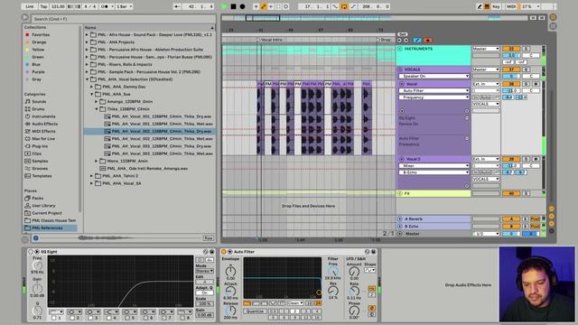The height and width of the screenshot is (325, 578).
Task: Click the red Lock Envelopes button
Action: (427, 40)
